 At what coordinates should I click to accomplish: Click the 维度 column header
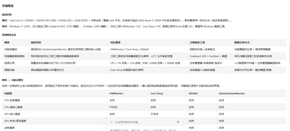pyautogui.click(x=7, y=42)
